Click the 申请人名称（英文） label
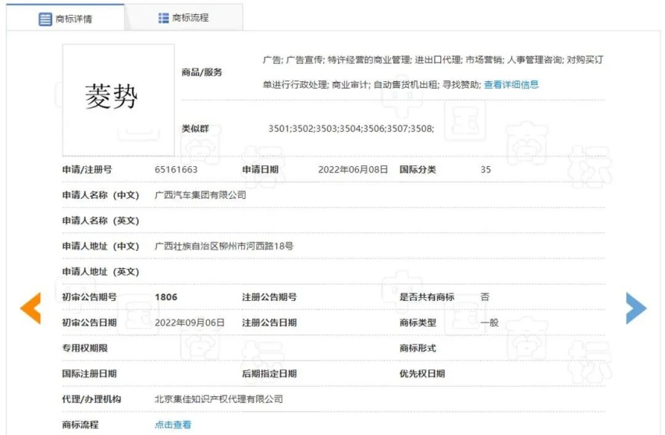The image size is (665, 435). tap(101, 221)
